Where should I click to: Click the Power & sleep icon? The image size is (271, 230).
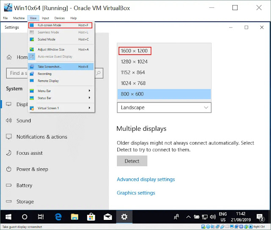click(8, 169)
